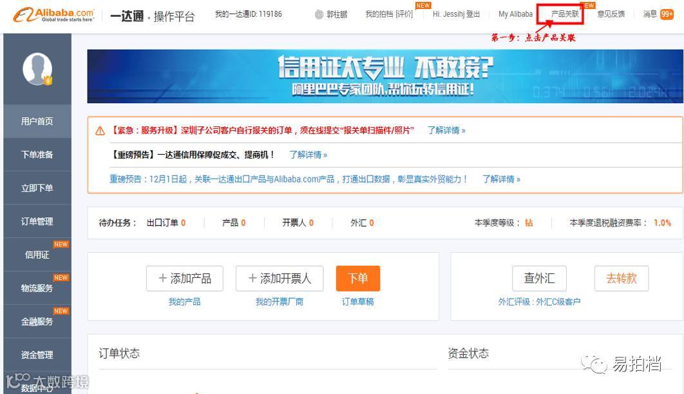Click 开票人 0 pending task
Viewport: 684px width, 394px height.
(x=298, y=222)
